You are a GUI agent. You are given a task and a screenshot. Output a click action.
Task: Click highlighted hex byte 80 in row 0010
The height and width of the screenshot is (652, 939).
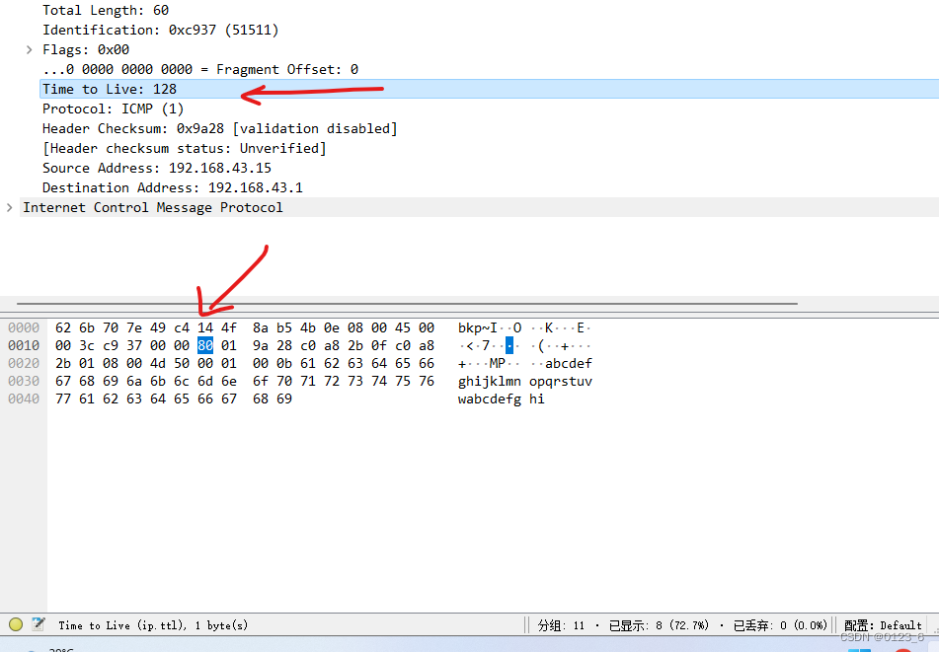(205, 346)
